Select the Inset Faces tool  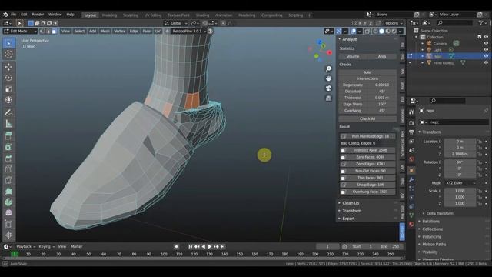tap(8, 147)
